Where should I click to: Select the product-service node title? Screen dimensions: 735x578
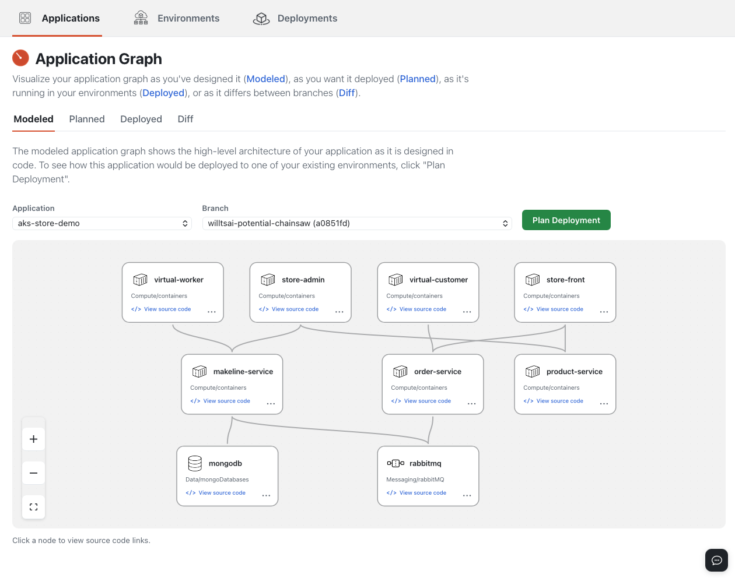point(575,372)
